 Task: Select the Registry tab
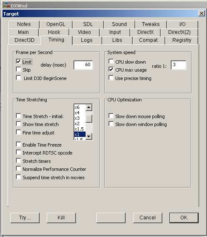(x=182, y=40)
